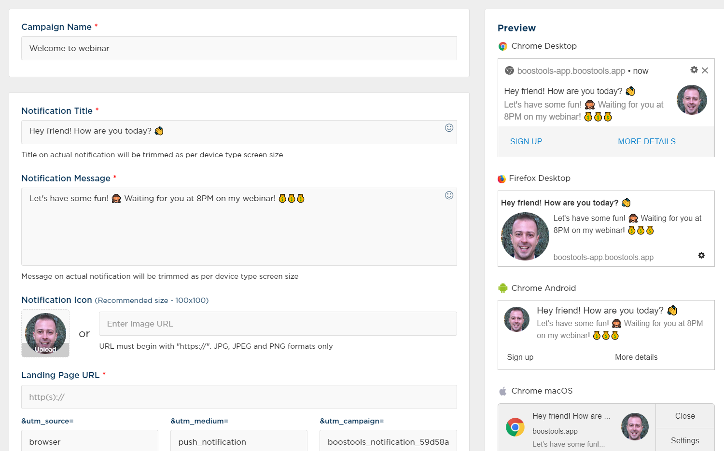Click the &utm_medium= label
The width and height of the screenshot is (724, 451).
(x=199, y=421)
